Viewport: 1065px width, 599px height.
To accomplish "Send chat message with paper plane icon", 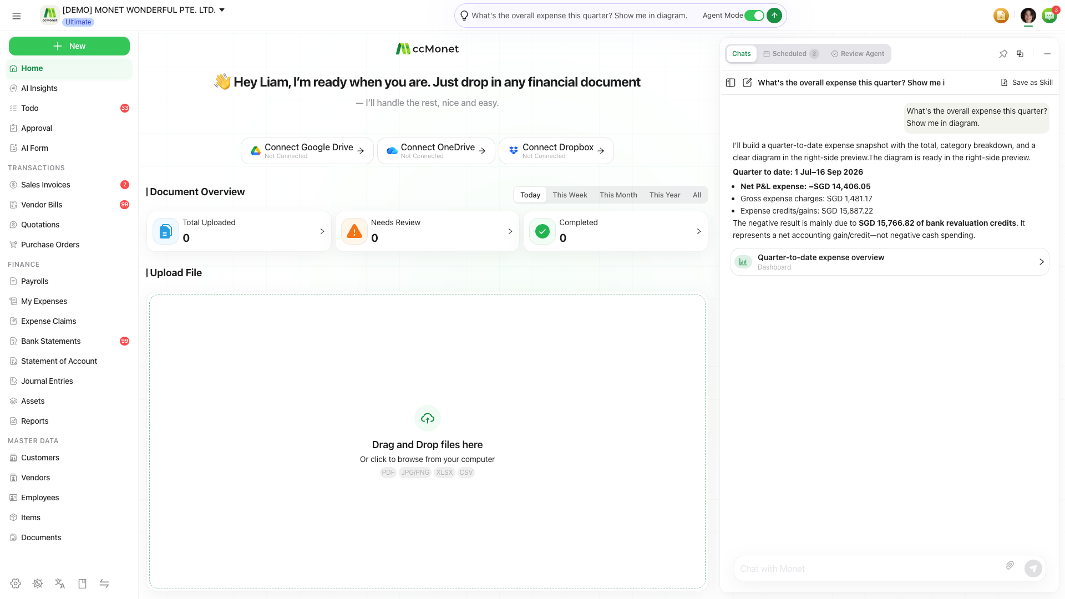I will tap(1033, 568).
